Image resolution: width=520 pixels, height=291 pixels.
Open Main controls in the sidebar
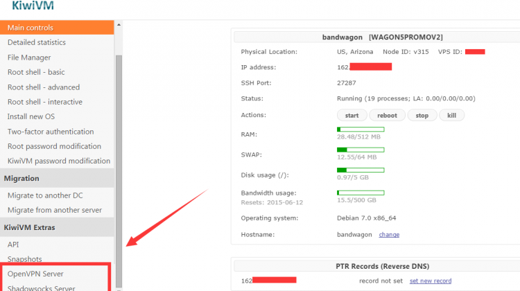point(57,28)
